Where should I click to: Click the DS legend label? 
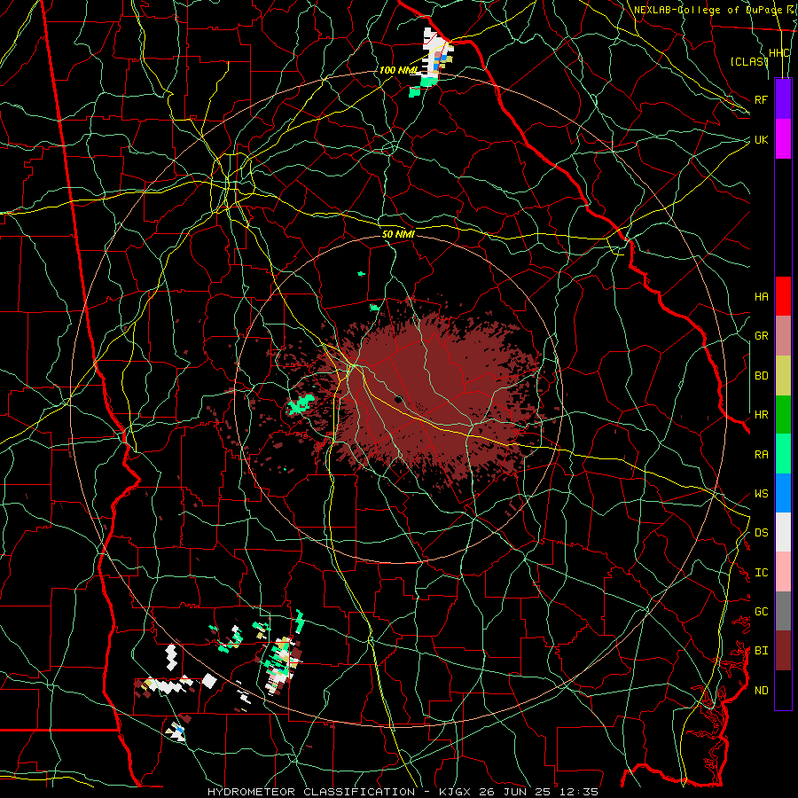[x=761, y=533]
